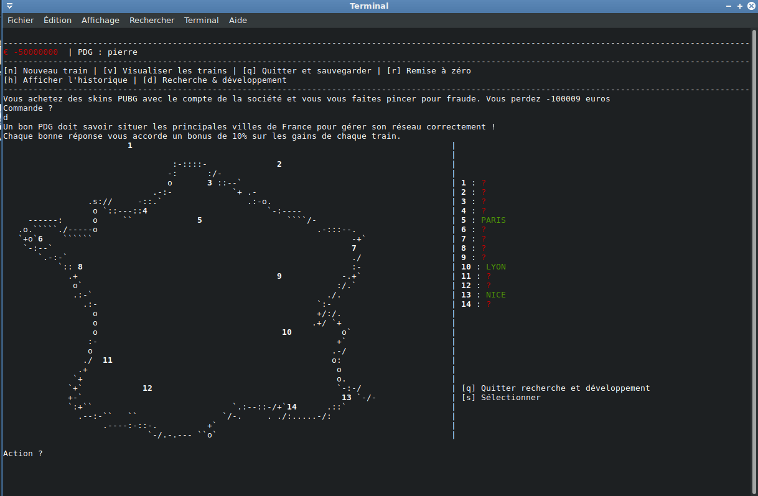This screenshot has width=758, height=496.
Task: Click the PUBG skins fraud message line
Action: (307, 99)
